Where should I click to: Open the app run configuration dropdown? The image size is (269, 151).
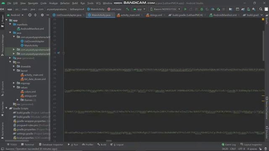(x=139, y=9)
